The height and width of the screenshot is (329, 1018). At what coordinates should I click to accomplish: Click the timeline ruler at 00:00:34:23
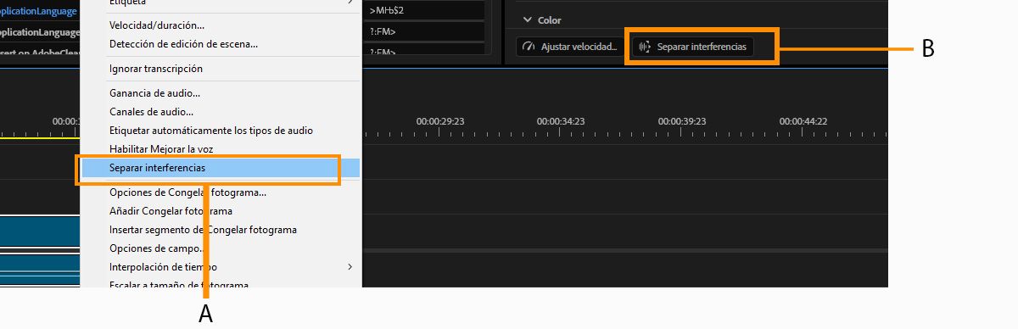(x=561, y=121)
